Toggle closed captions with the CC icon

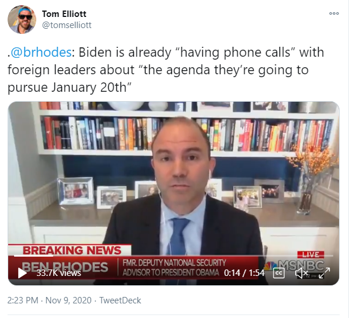coord(279,273)
